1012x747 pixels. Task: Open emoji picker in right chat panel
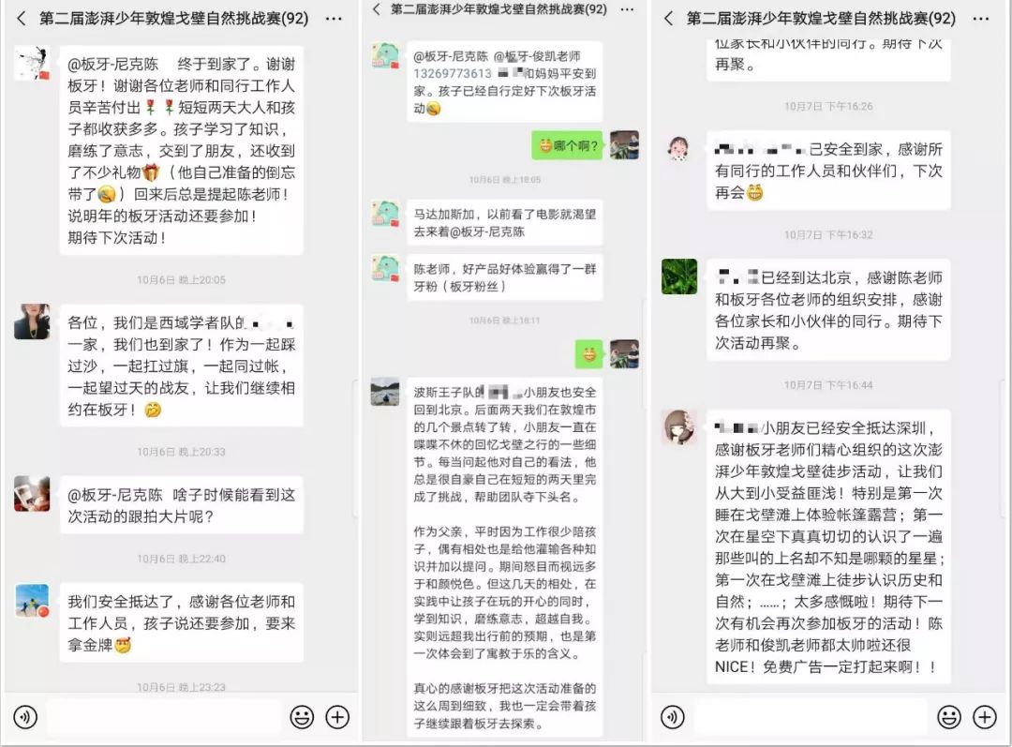tap(948, 717)
